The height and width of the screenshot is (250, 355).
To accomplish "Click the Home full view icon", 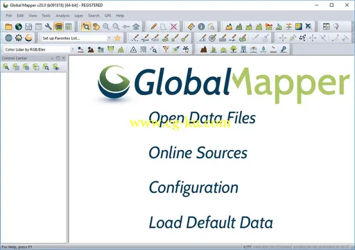I will (x=136, y=26).
